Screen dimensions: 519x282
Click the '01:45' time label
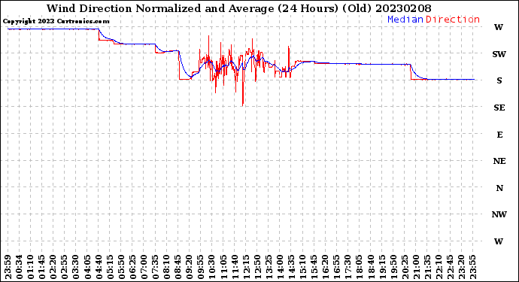(x=42, y=267)
